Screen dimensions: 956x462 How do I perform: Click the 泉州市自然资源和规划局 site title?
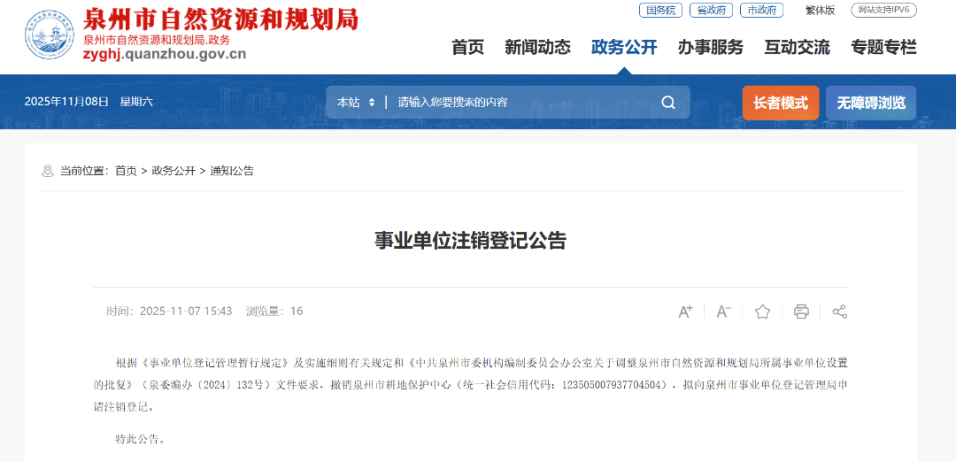coord(220,19)
